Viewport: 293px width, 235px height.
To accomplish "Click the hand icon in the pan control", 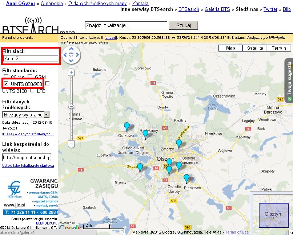I will click(71, 55).
